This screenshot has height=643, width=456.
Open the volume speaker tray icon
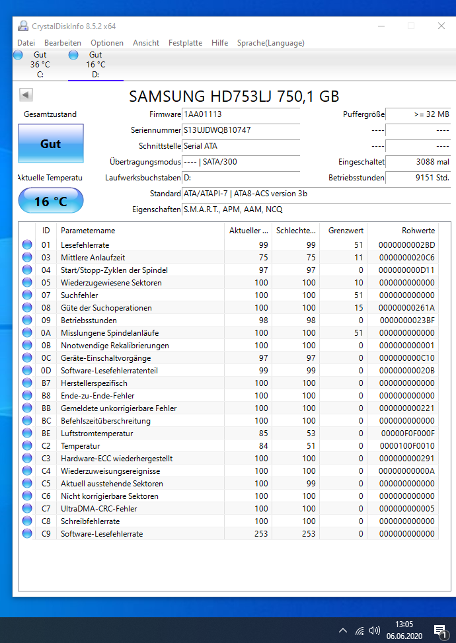click(x=374, y=630)
